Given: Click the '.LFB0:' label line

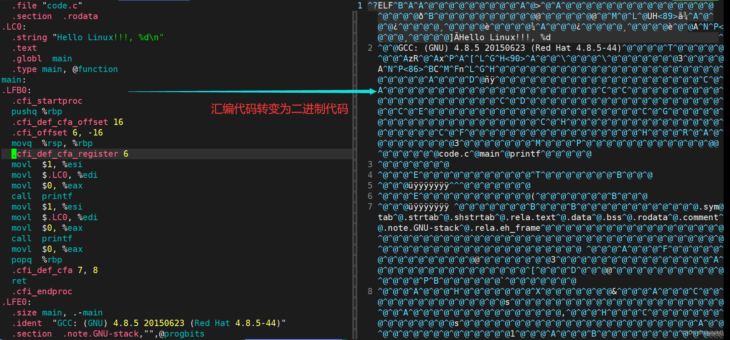Looking at the screenshot, I should click(17, 90).
